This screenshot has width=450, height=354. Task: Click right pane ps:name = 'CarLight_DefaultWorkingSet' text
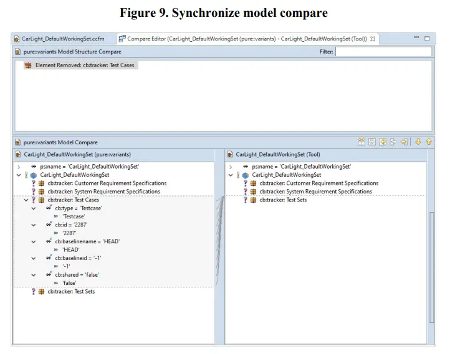(x=301, y=167)
